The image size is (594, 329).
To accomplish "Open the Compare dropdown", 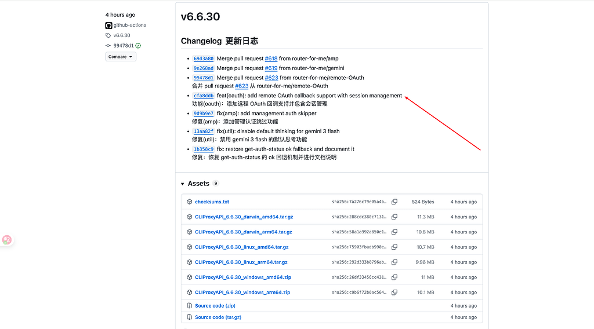I will pos(121,57).
